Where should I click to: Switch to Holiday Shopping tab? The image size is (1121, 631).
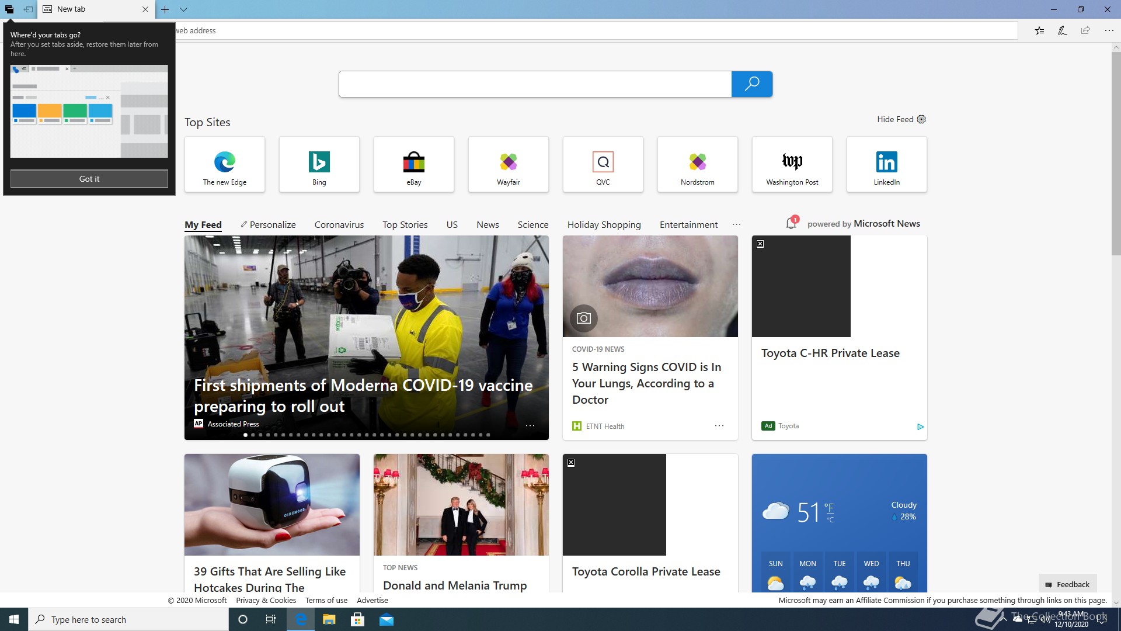point(604,224)
